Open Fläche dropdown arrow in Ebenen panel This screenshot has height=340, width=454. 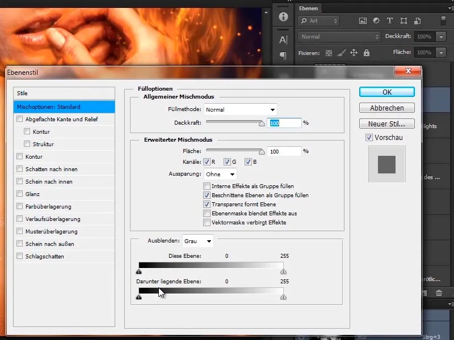tap(442, 53)
